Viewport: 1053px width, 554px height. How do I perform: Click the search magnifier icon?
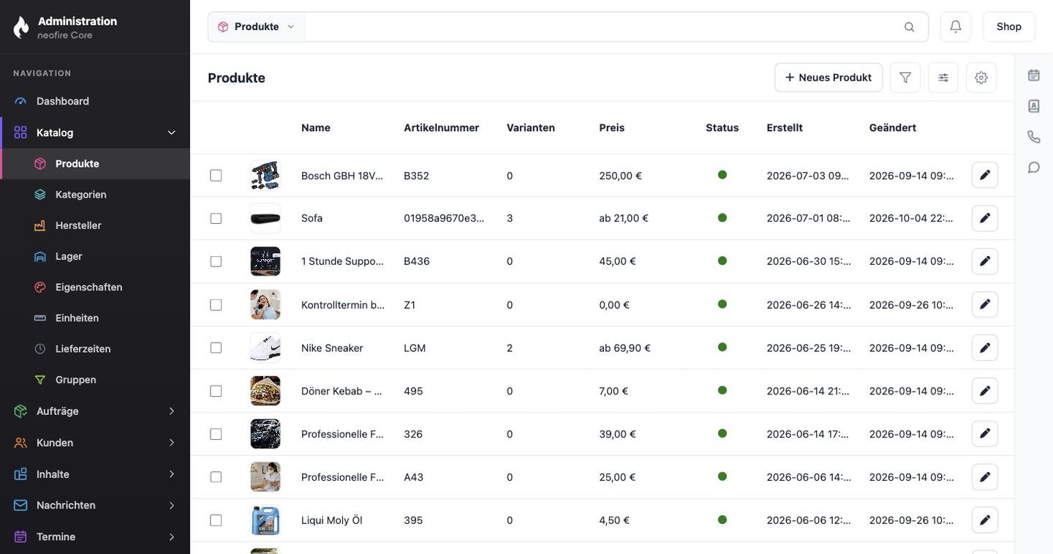tap(910, 27)
